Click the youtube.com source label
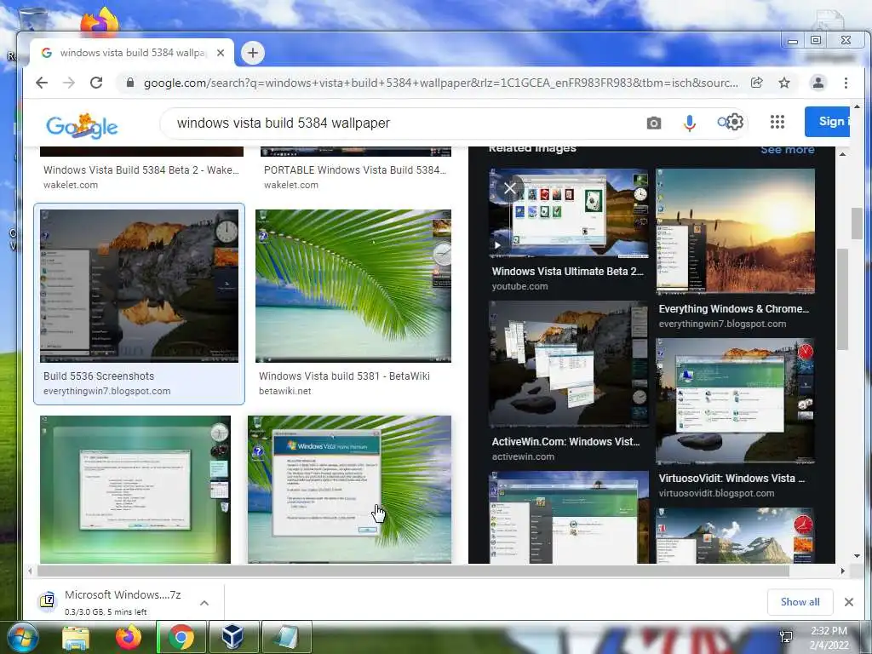The width and height of the screenshot is (872, 654). (519, 286)
